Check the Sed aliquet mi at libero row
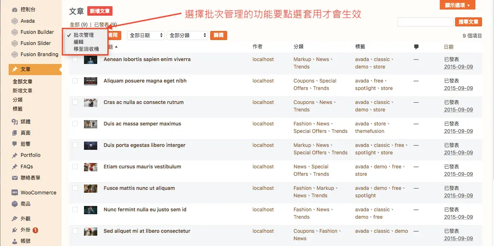The height and width of the screenshot is (246, 494). 75,231
